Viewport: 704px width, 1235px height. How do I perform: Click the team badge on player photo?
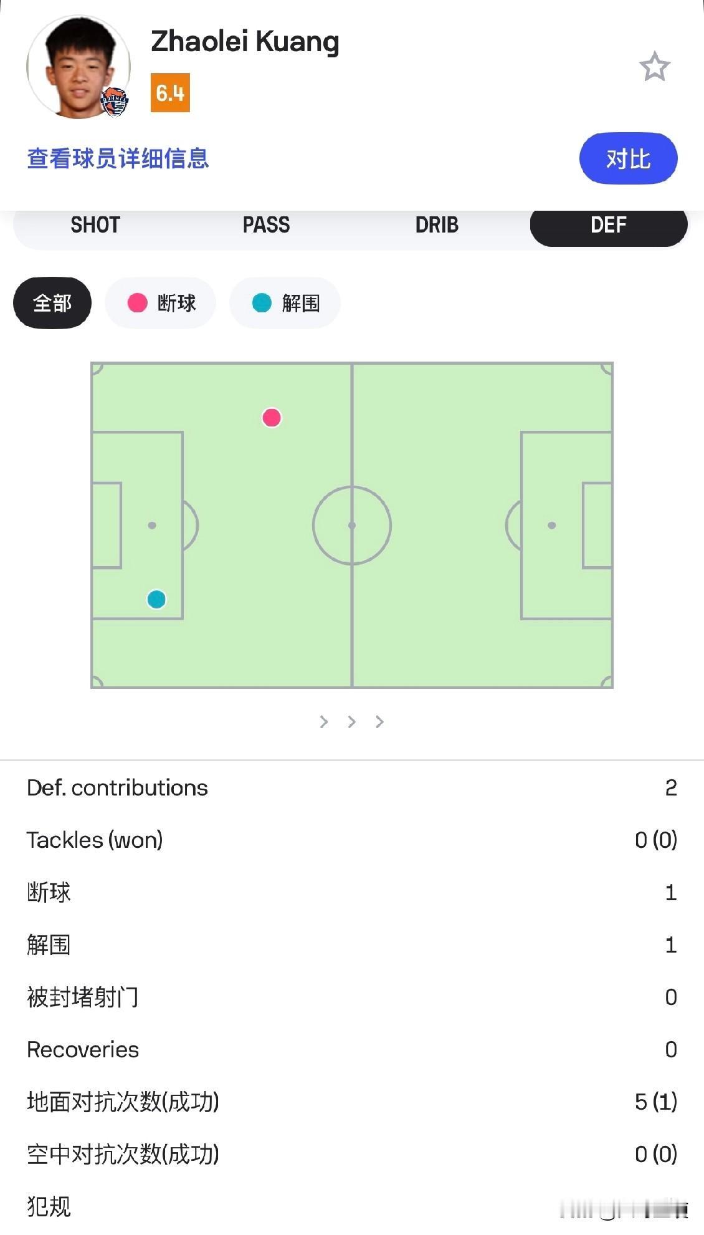114,102
